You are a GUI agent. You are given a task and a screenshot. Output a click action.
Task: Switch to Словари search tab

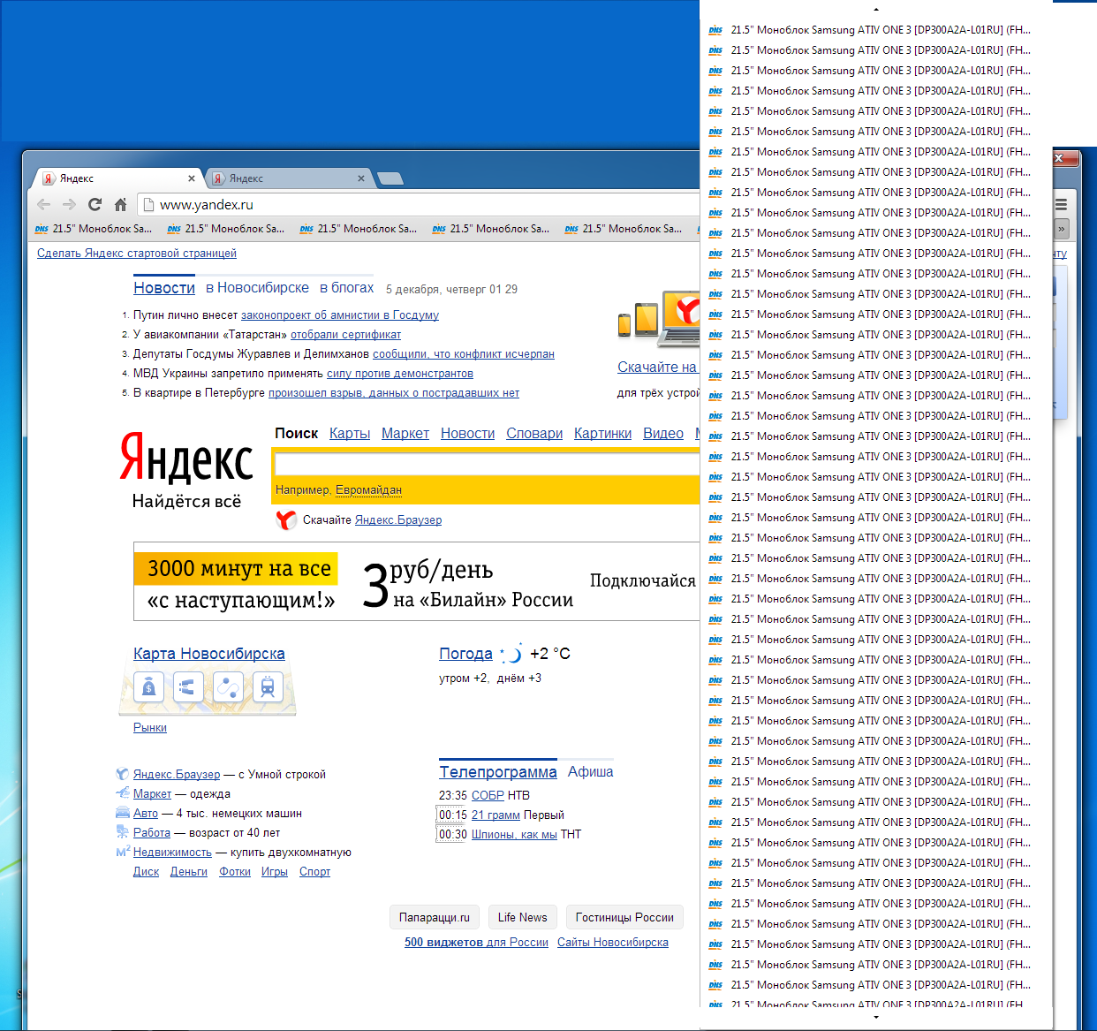[534, 434]
